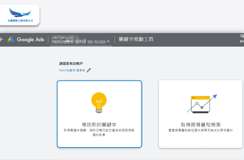Click pencil icon to edit account
Viewport: 244px width, 160px height.
pos(89,70)
